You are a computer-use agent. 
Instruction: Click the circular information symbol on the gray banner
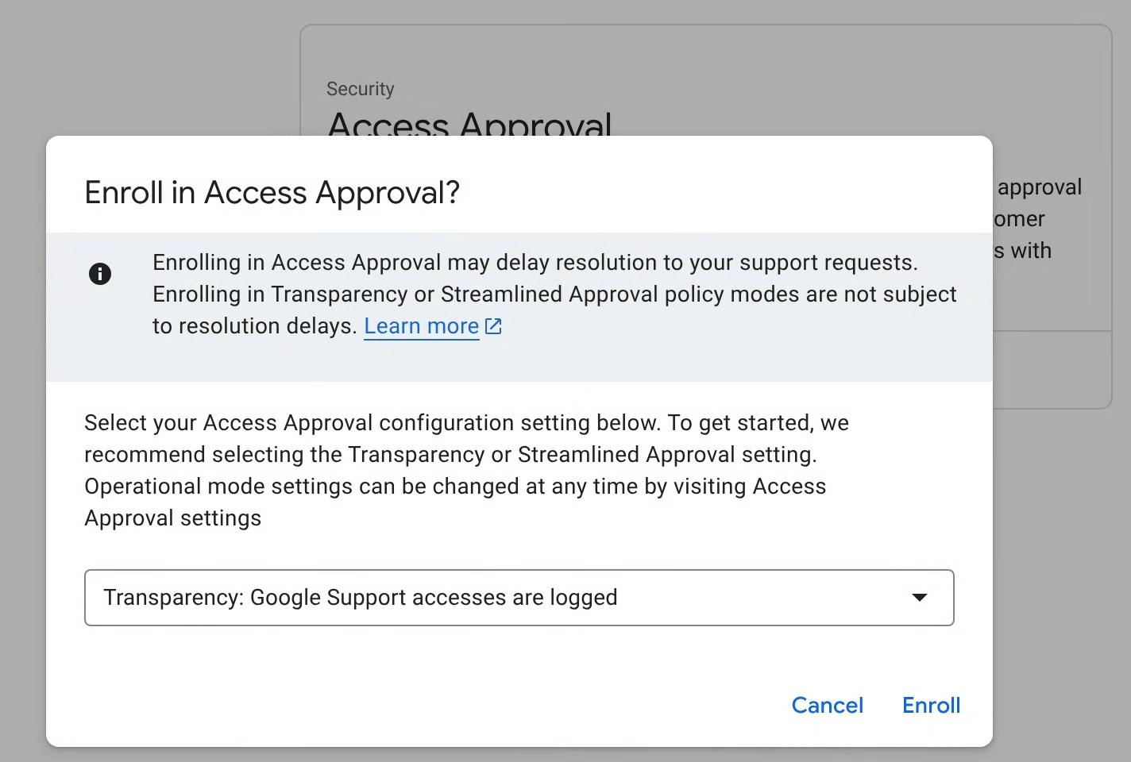(100, 273)
